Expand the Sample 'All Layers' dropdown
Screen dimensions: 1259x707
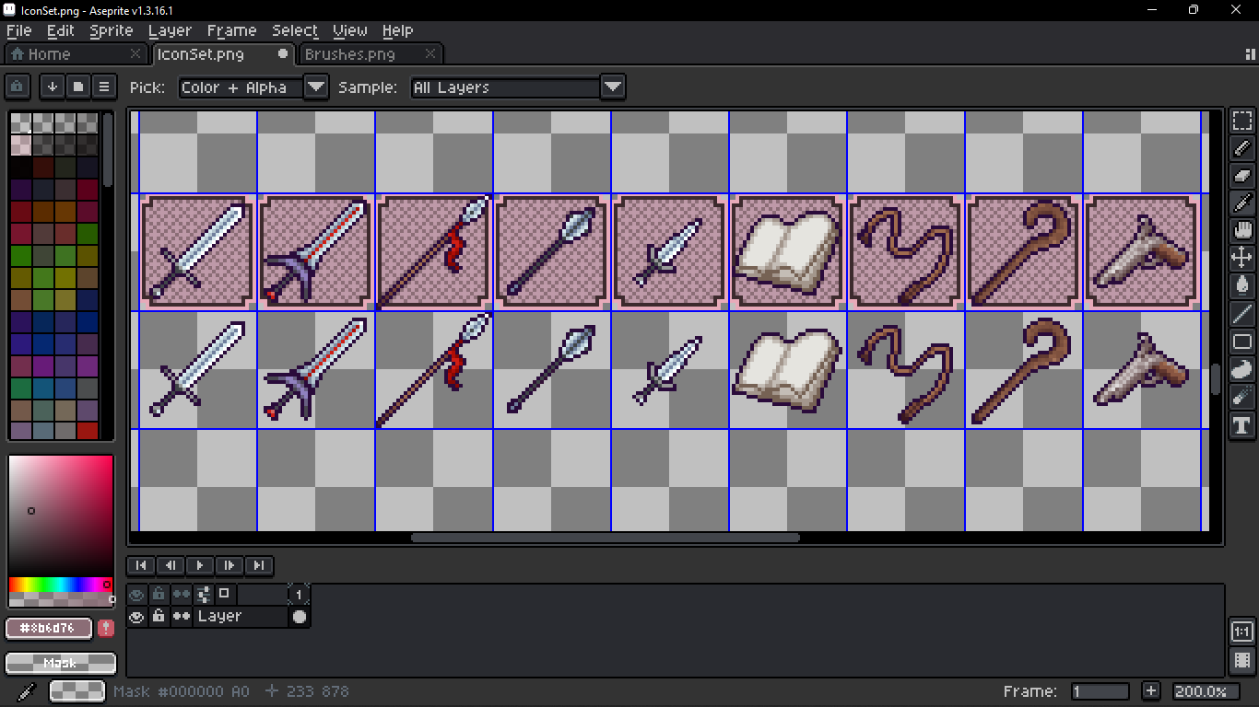(x=612, y=87)
